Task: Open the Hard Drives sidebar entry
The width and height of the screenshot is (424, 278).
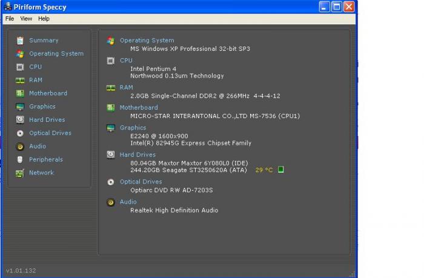Action: point(47,120)
